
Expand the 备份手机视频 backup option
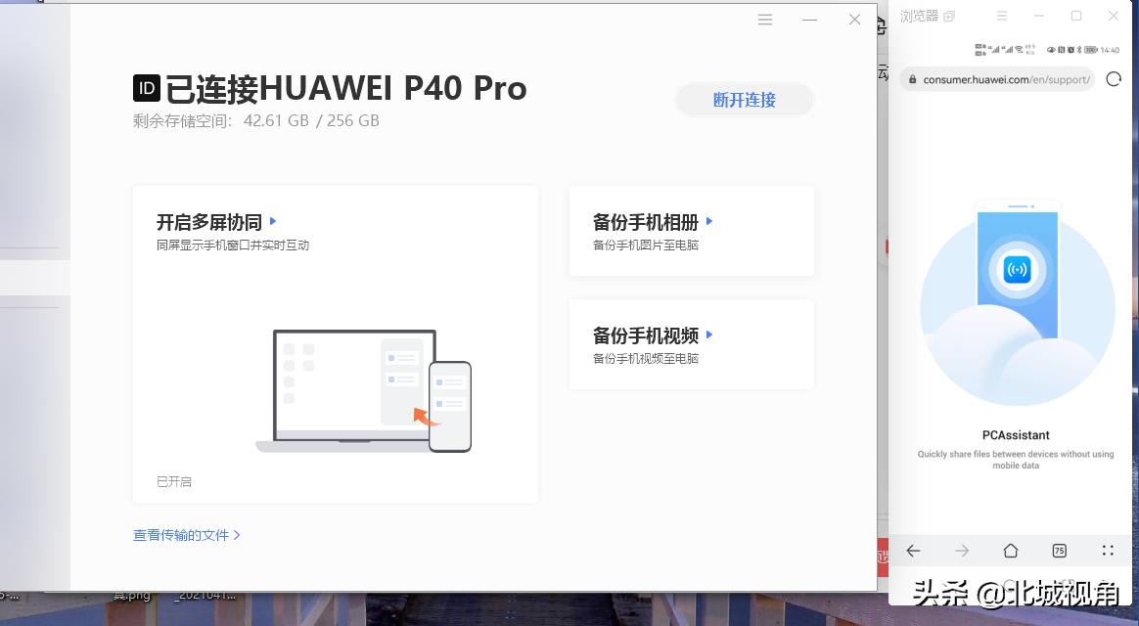[710, 335]
